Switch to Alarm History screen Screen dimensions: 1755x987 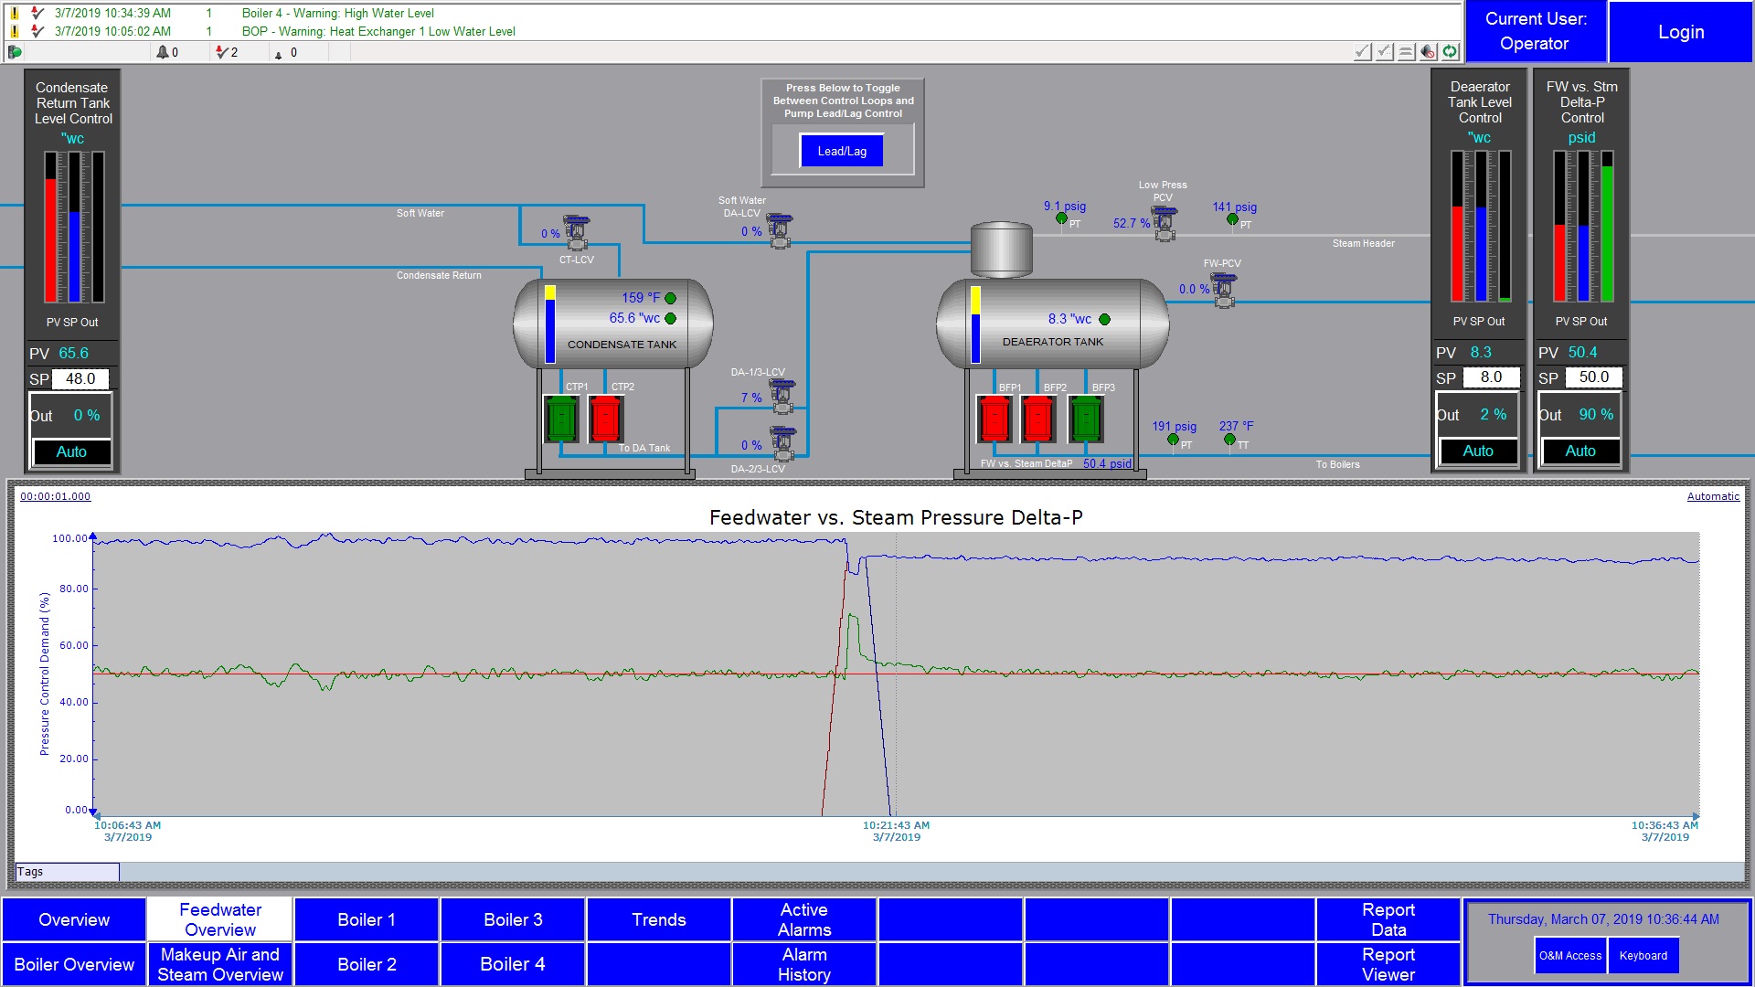804,964
